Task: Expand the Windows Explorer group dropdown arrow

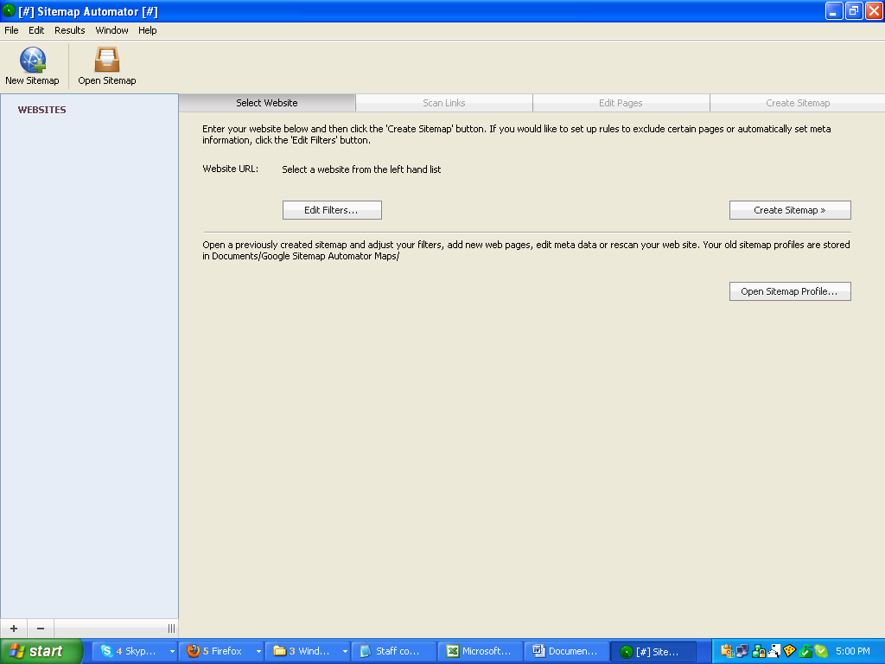Action: pos(345,652)
